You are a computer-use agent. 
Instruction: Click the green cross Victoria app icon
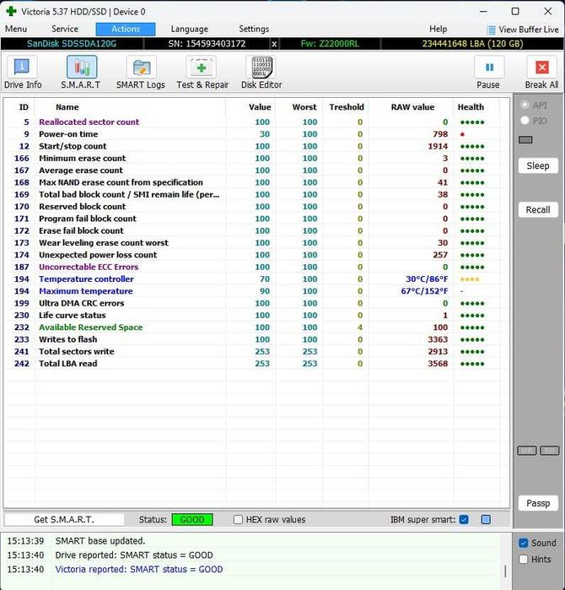click(x=11, y=11)
